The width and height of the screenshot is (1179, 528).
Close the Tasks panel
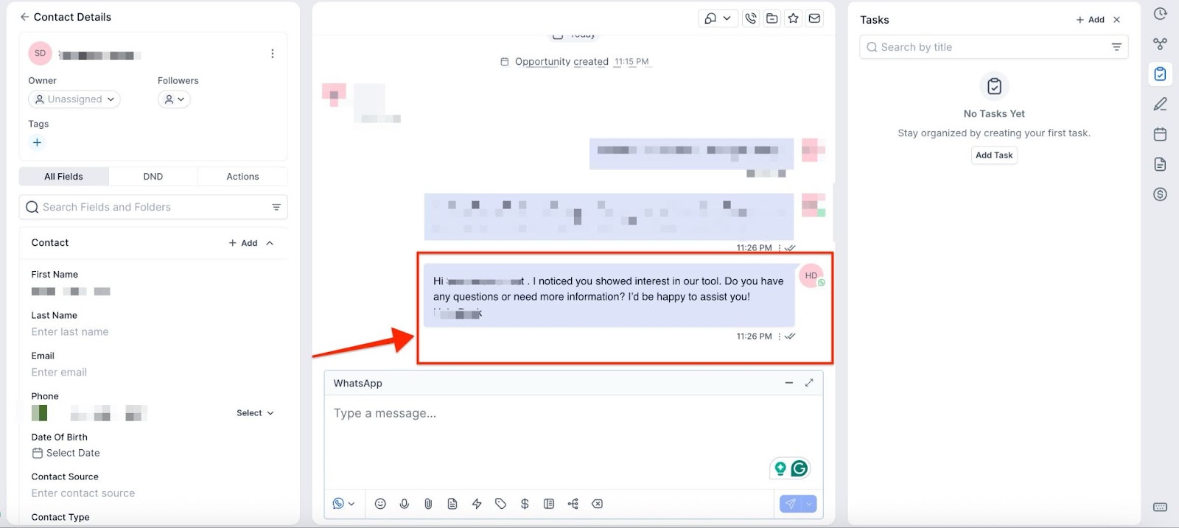click(x=1117, y=20)
